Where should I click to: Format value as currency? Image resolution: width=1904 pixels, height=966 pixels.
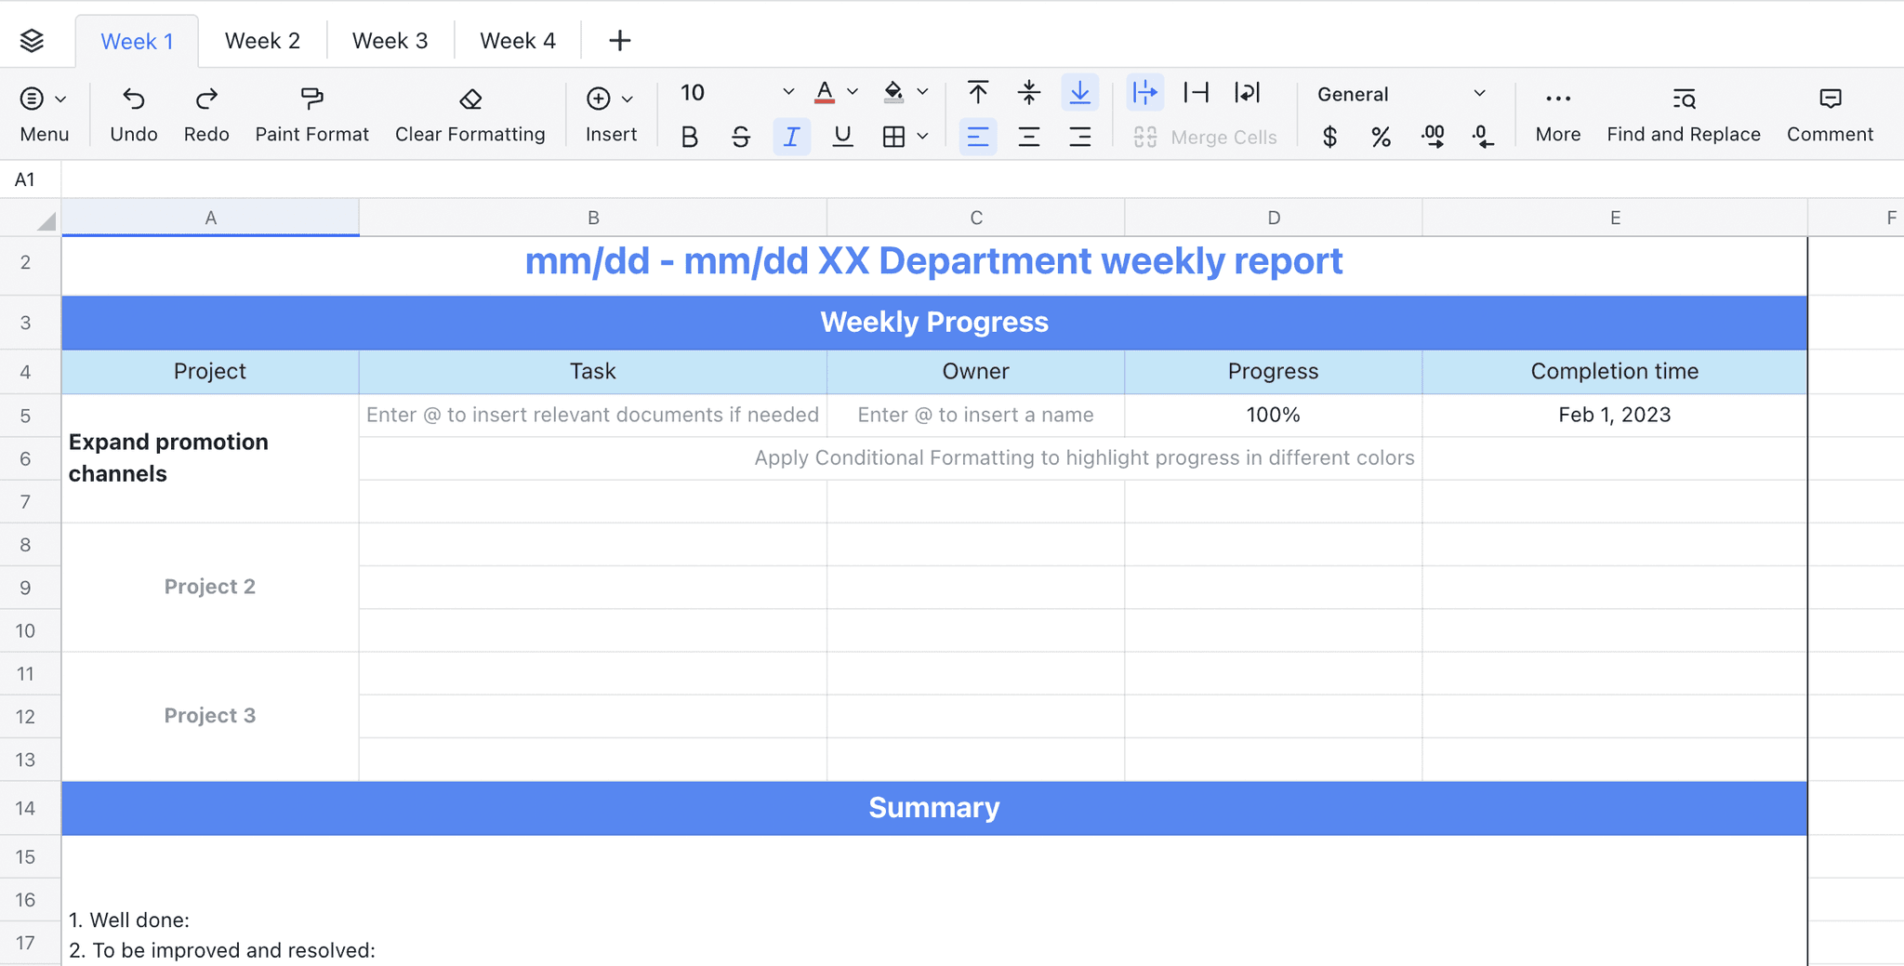click(1329, 137)
